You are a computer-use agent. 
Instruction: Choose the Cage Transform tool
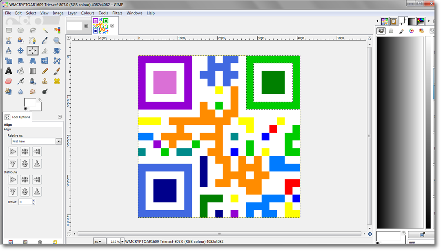[57, 61]
